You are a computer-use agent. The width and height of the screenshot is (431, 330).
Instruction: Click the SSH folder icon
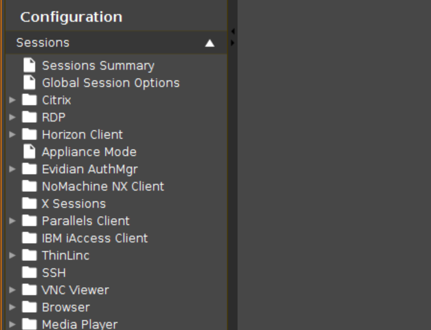[x=29, y=272]
